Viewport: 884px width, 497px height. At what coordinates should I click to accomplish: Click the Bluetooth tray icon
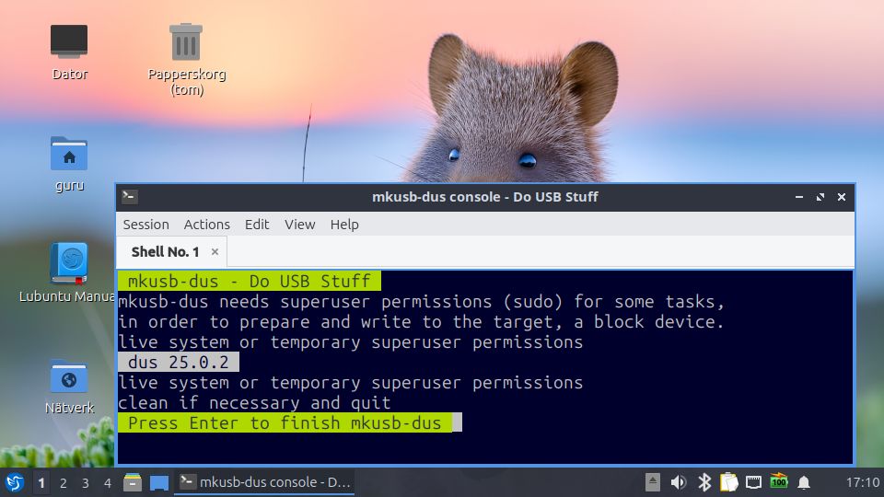coord(704,482)
